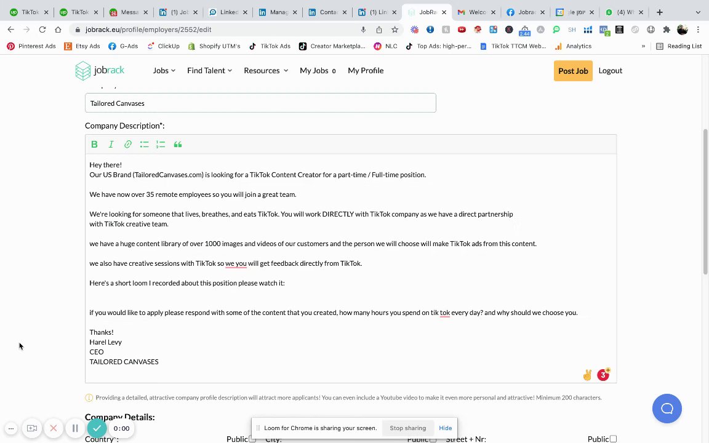This screenshot has width=709, height=443.
Task: Open the round blue chat support bubble
Action: pos(667,409)
